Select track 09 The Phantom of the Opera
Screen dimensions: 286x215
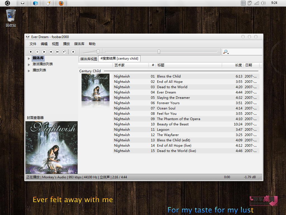(x=186, y=119)
